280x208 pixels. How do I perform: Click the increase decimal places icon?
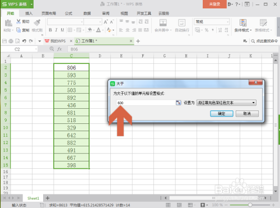tap(220, 30)
